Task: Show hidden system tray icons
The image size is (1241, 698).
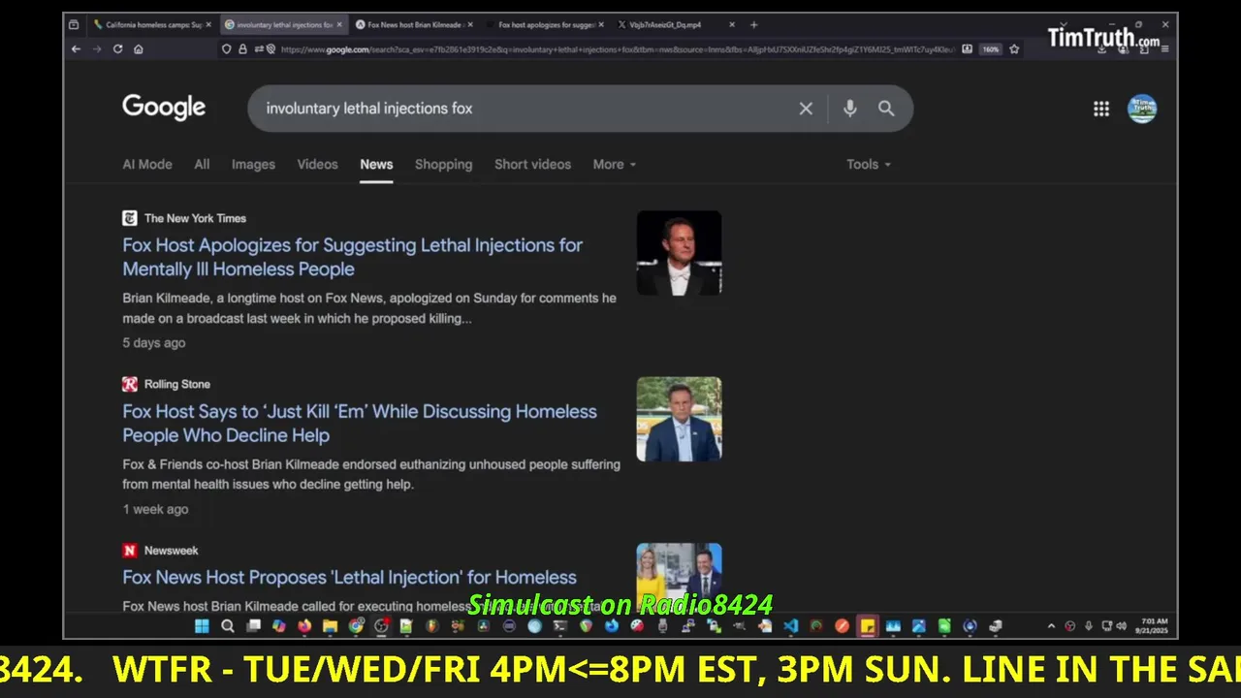Action: [1051, 626]
